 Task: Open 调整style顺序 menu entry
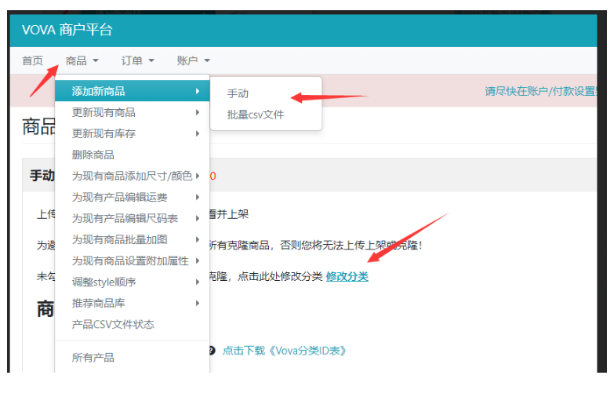click(x=133, y=282)
